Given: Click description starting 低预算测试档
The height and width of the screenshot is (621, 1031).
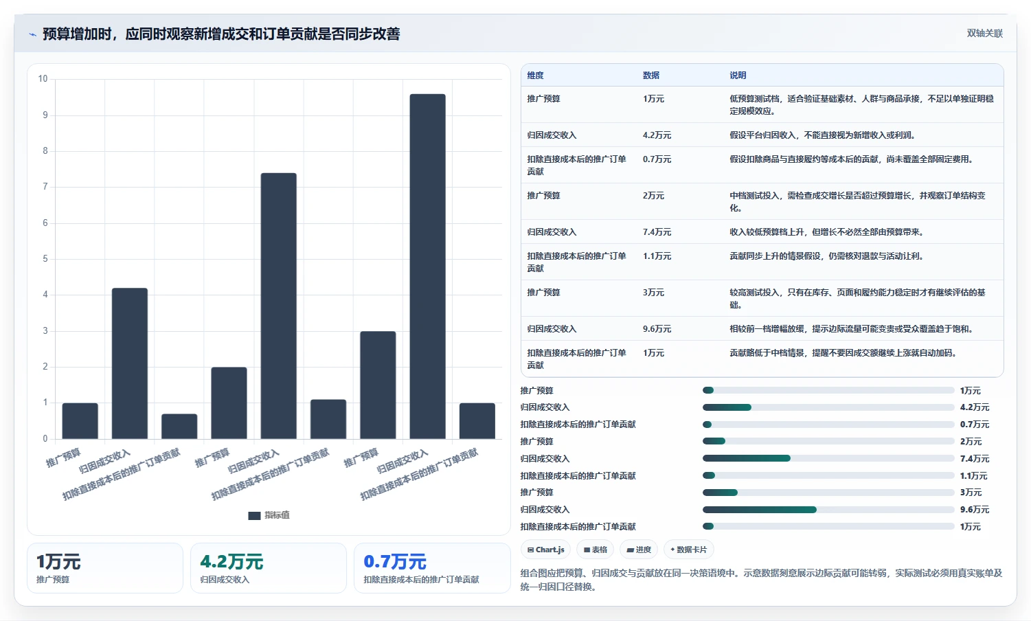Looking at the screenshot, I should (x=861, y=105).
